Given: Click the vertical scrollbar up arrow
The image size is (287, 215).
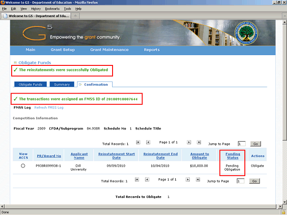Looking at the screenshot, I should (284, 22).
